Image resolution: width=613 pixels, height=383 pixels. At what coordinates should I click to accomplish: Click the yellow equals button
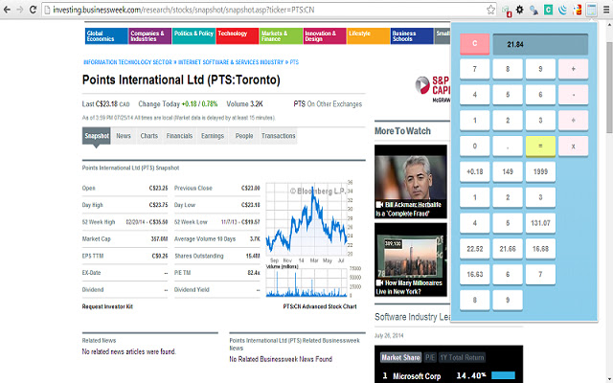coord(540,146)
